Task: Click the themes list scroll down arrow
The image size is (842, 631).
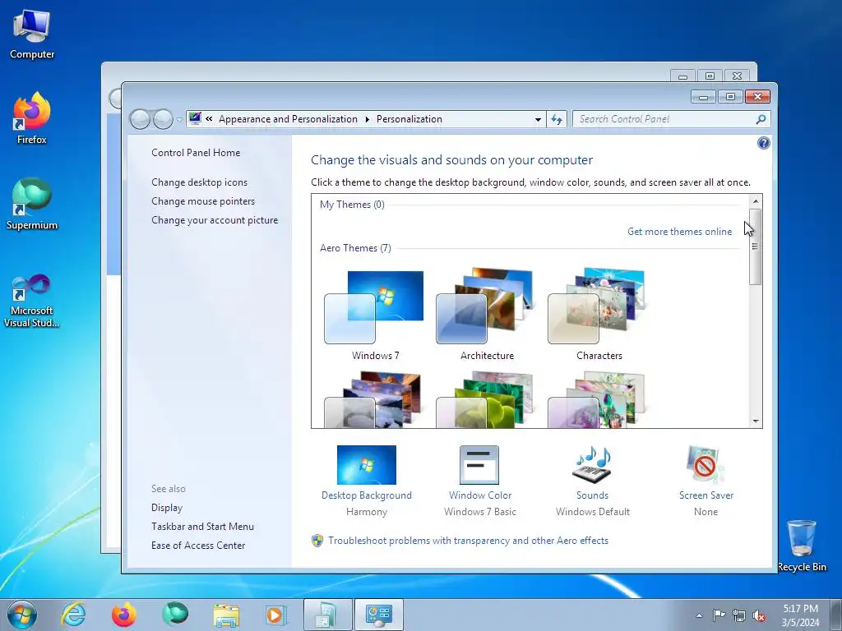Action: (755, 421)
